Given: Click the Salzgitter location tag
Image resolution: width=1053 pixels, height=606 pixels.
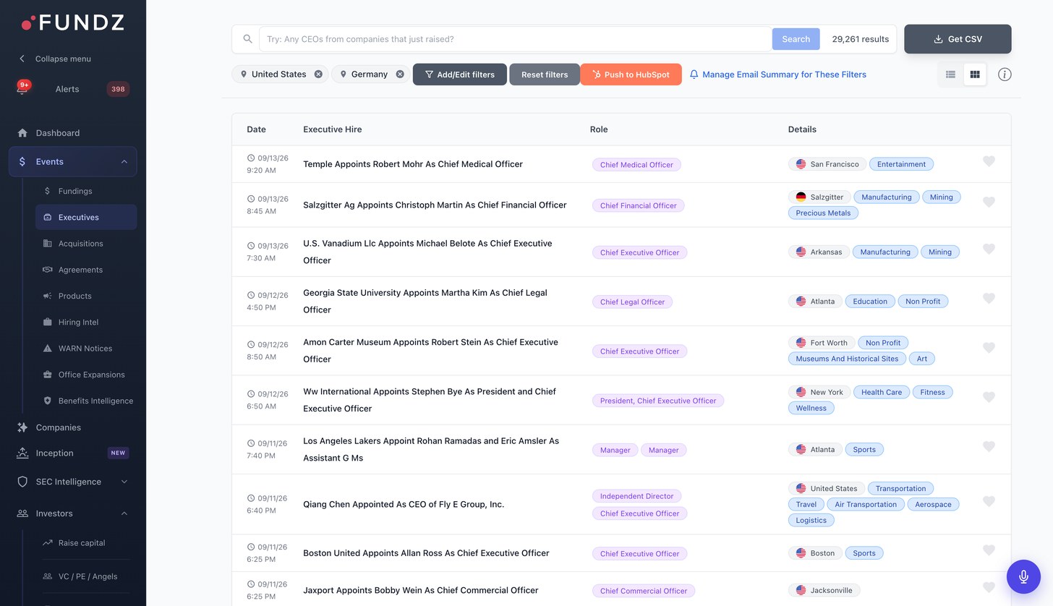Looking at the screenshot, I should coord(819,197).
